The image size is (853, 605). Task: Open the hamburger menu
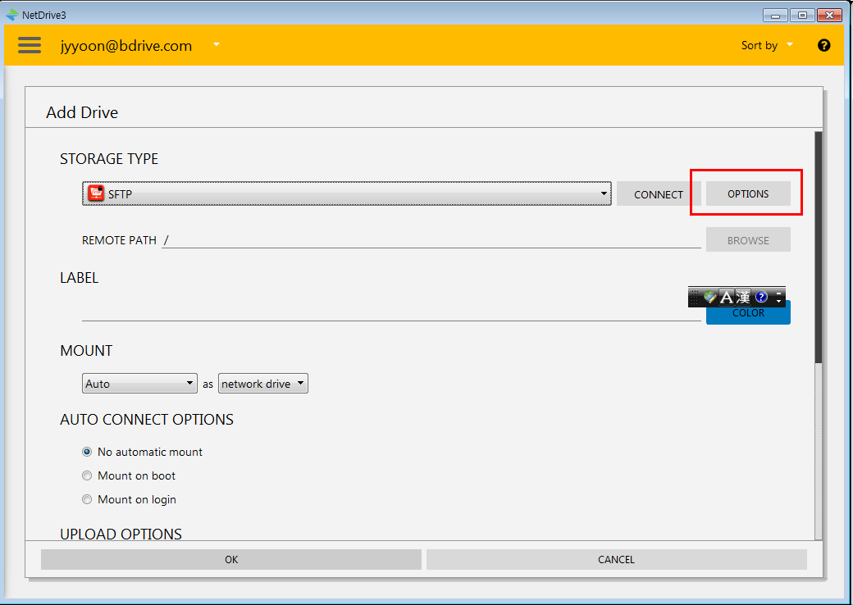click(x=30, y=45)
